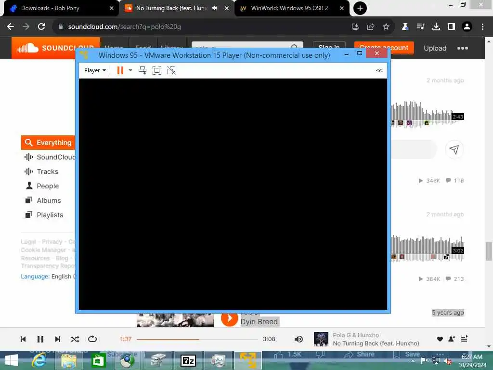The image size is (493, 370).
Task: Toggle repeat in the SoundCloud player
Action: [x=92, y=339]
